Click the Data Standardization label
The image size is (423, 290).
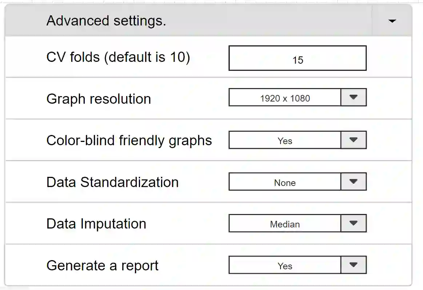click(x=112, y=182)
